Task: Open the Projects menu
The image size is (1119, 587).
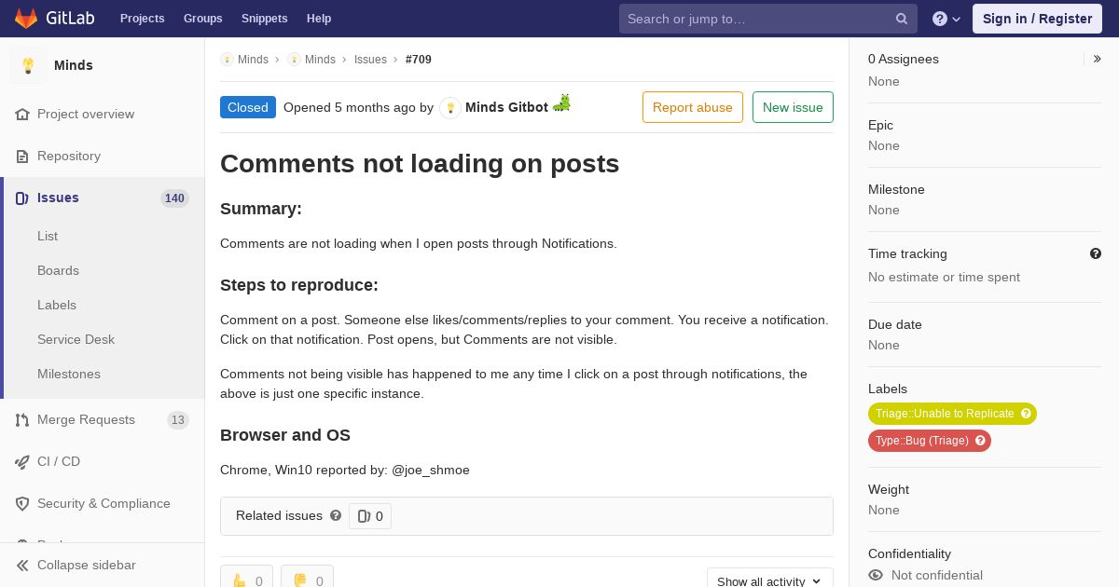Action: pos(143,19)
